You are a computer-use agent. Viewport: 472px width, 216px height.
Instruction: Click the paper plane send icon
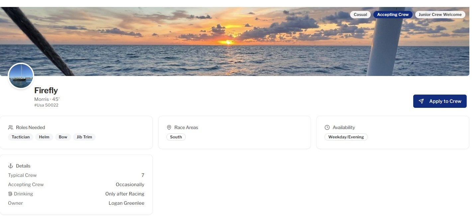421,101
